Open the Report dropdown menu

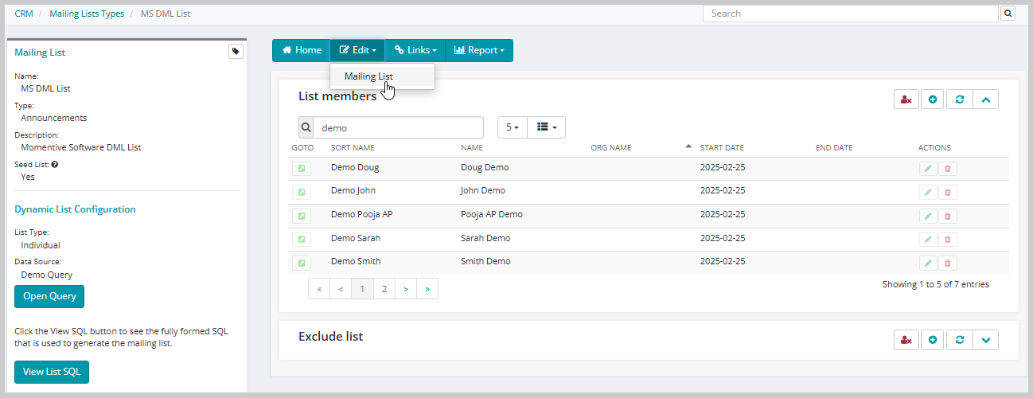(x=479, y=50)
